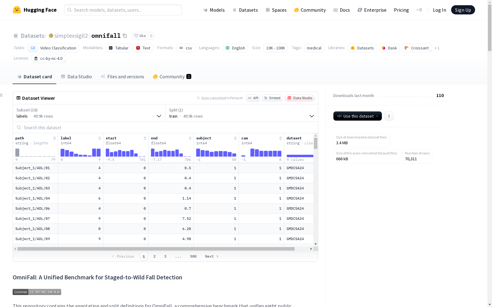Sort by the start column sort icon
This screenshot has width=492, height=307.
(x=145, y=138)
